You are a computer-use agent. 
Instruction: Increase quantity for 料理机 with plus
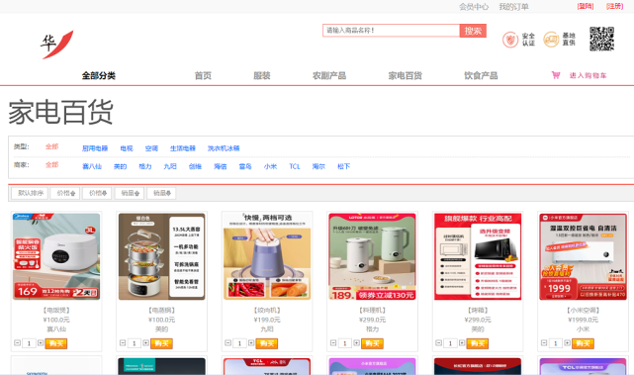tap(356, 342)
